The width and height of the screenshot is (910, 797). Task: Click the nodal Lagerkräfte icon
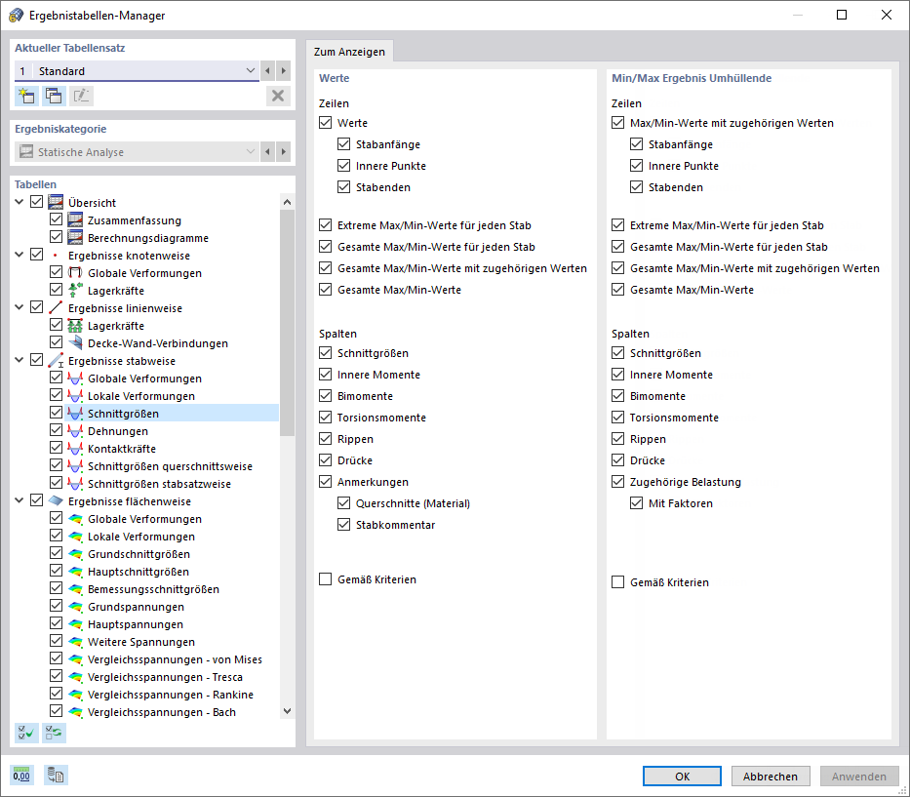[75, 291]
